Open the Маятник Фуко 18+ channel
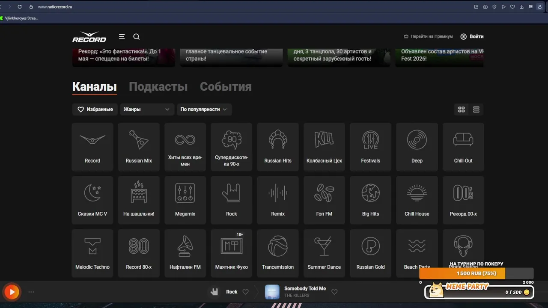Image resolution: width=548 pixels, height=308 pixels. coord(232,253)
